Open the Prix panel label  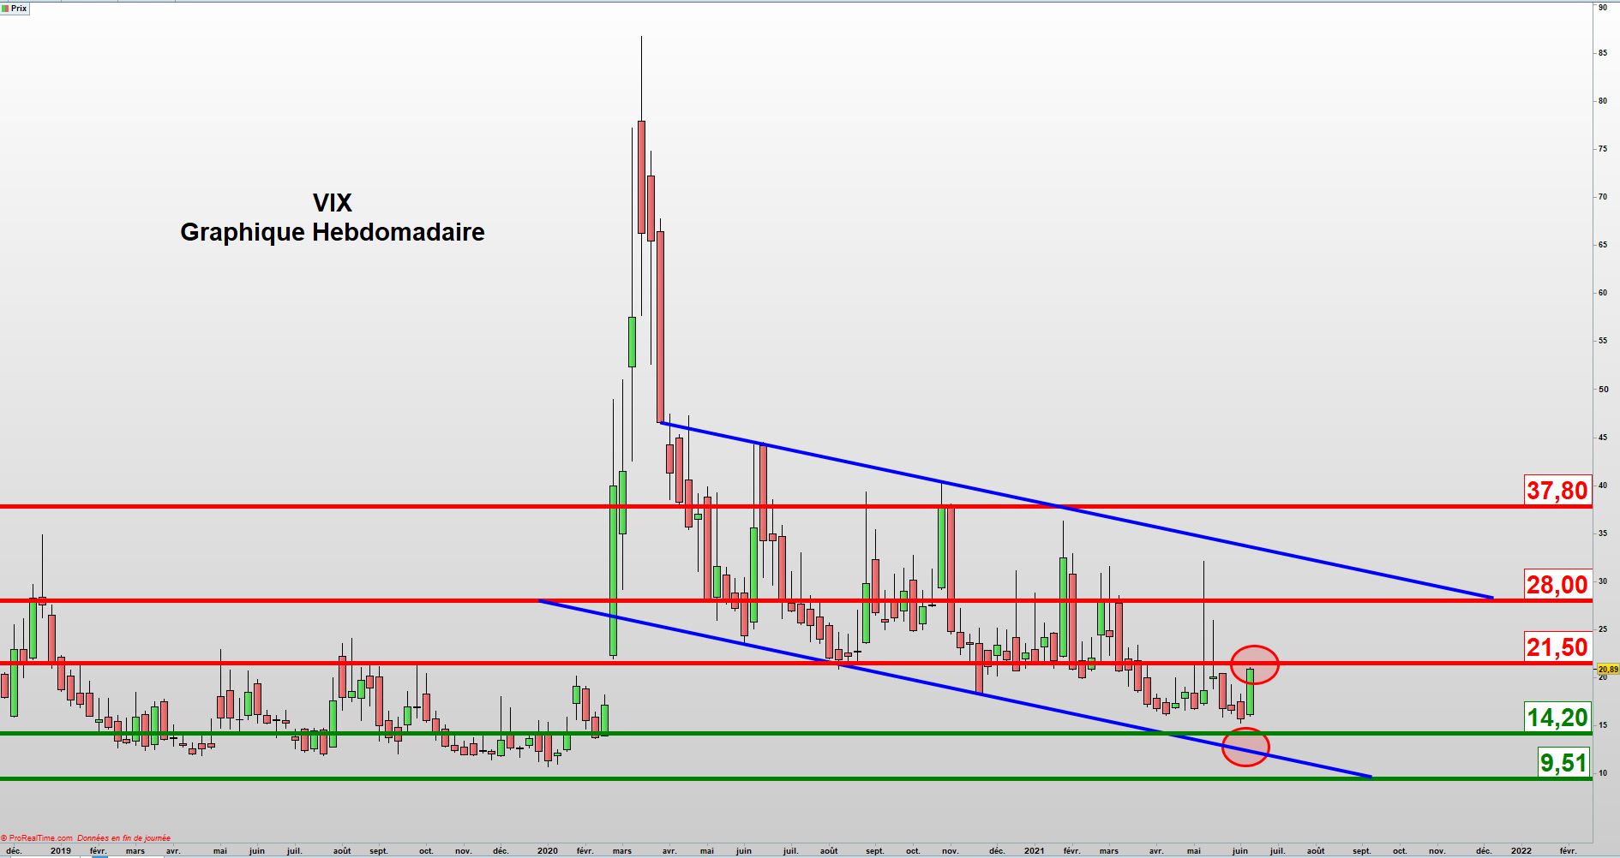(19, 8)
